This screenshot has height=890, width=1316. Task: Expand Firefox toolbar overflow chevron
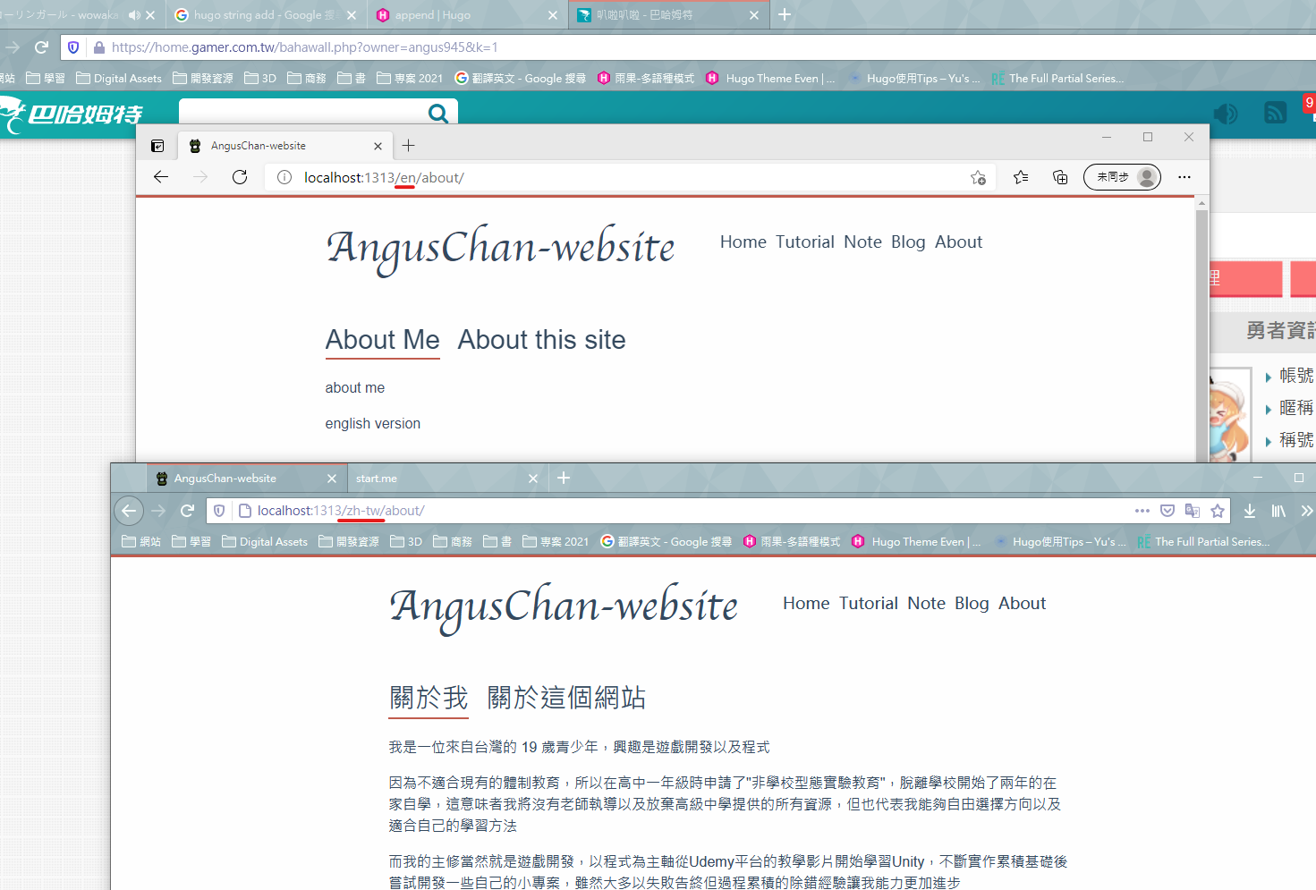point(1307,511)
